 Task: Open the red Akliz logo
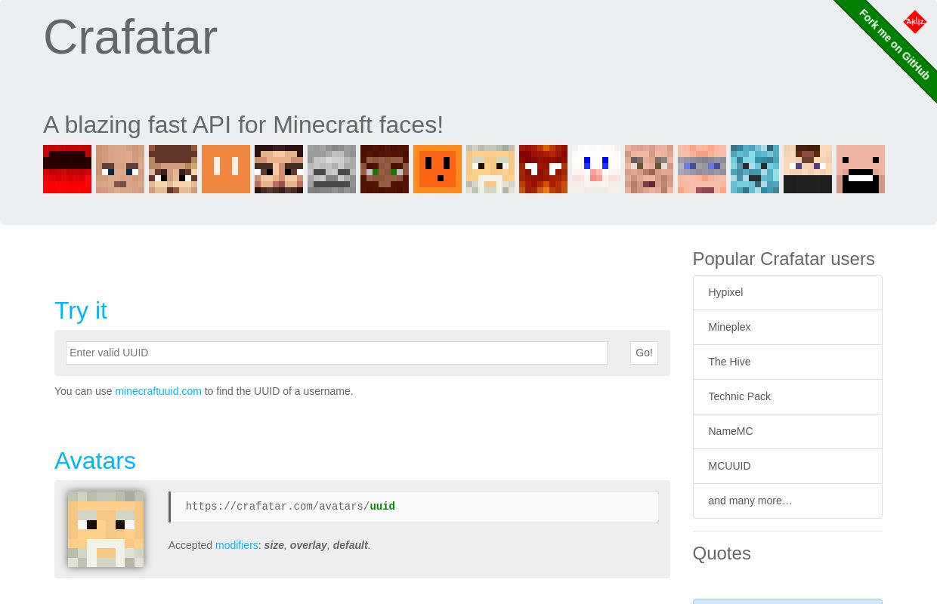tap(914, 22)
